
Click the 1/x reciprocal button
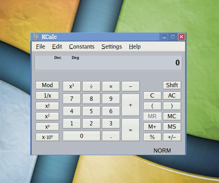tap(47, 95)
